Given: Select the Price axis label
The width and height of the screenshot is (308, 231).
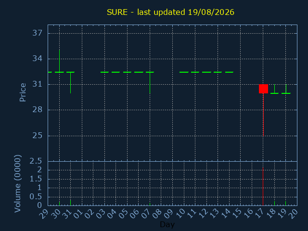Looking at the screenshot, I should [23, 92].
